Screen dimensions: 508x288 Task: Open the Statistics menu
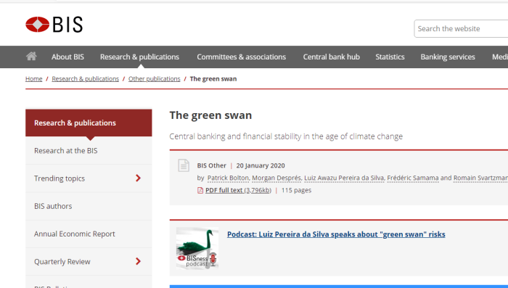pyautogui.click(x=390, y=57)
